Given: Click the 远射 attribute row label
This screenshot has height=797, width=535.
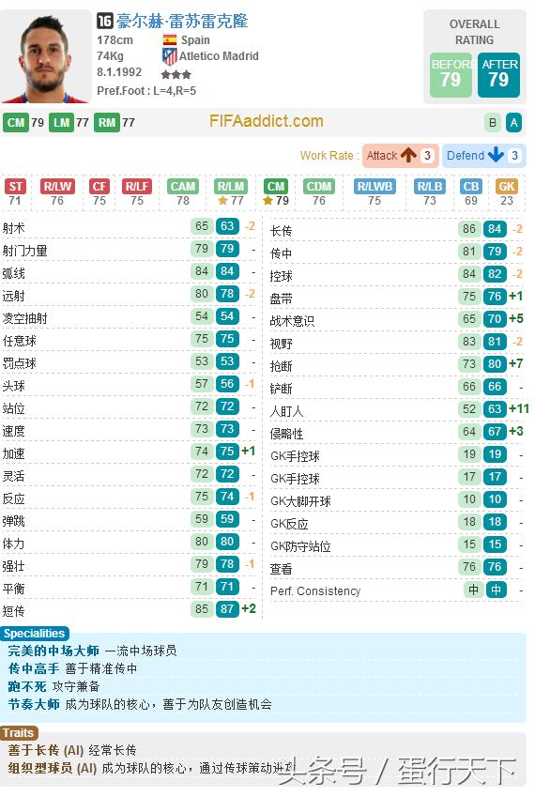Looking at the screenshot, I should coord(14,296).
